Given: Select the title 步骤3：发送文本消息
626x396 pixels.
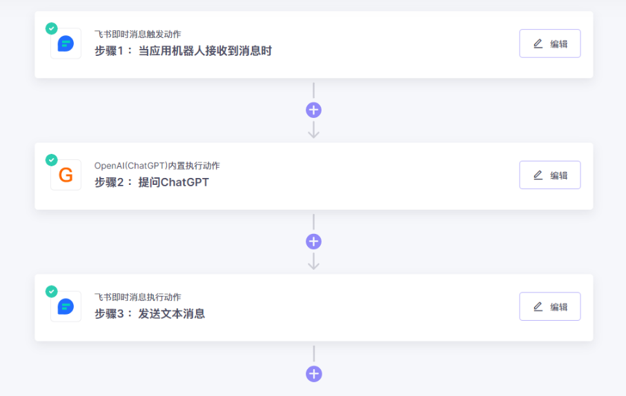Looking at the screenshot, I should [150, 314].
